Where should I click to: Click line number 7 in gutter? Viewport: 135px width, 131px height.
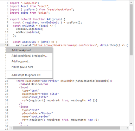[x=7, y=22]
